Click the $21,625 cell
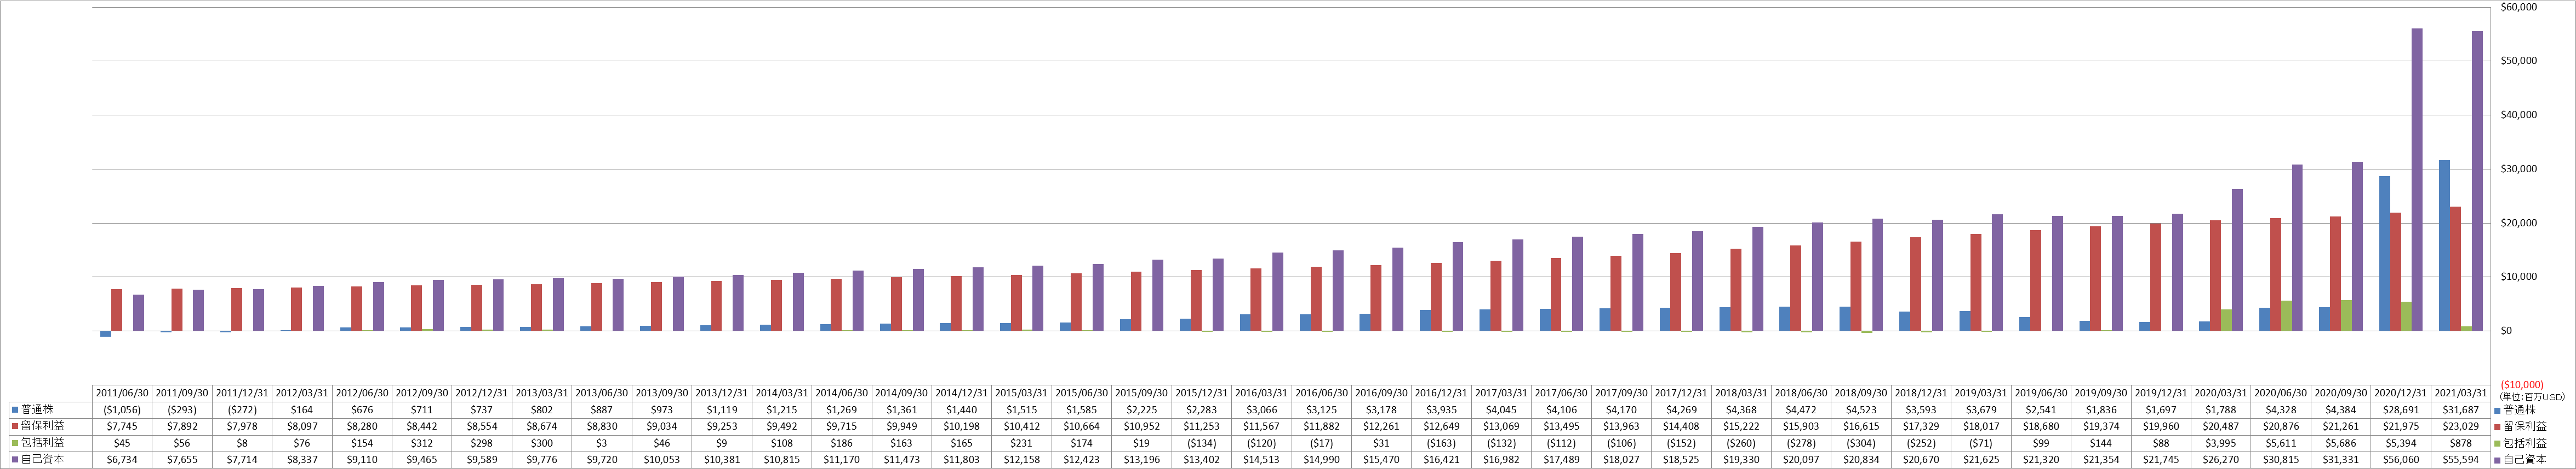Viewport: 2576px width, 469px height. [1981, 460]
